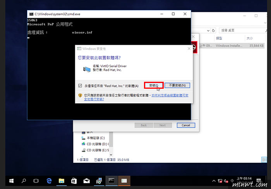Click the cmd.exe title bar icon
Screen dimensions: 271x189
31,14
